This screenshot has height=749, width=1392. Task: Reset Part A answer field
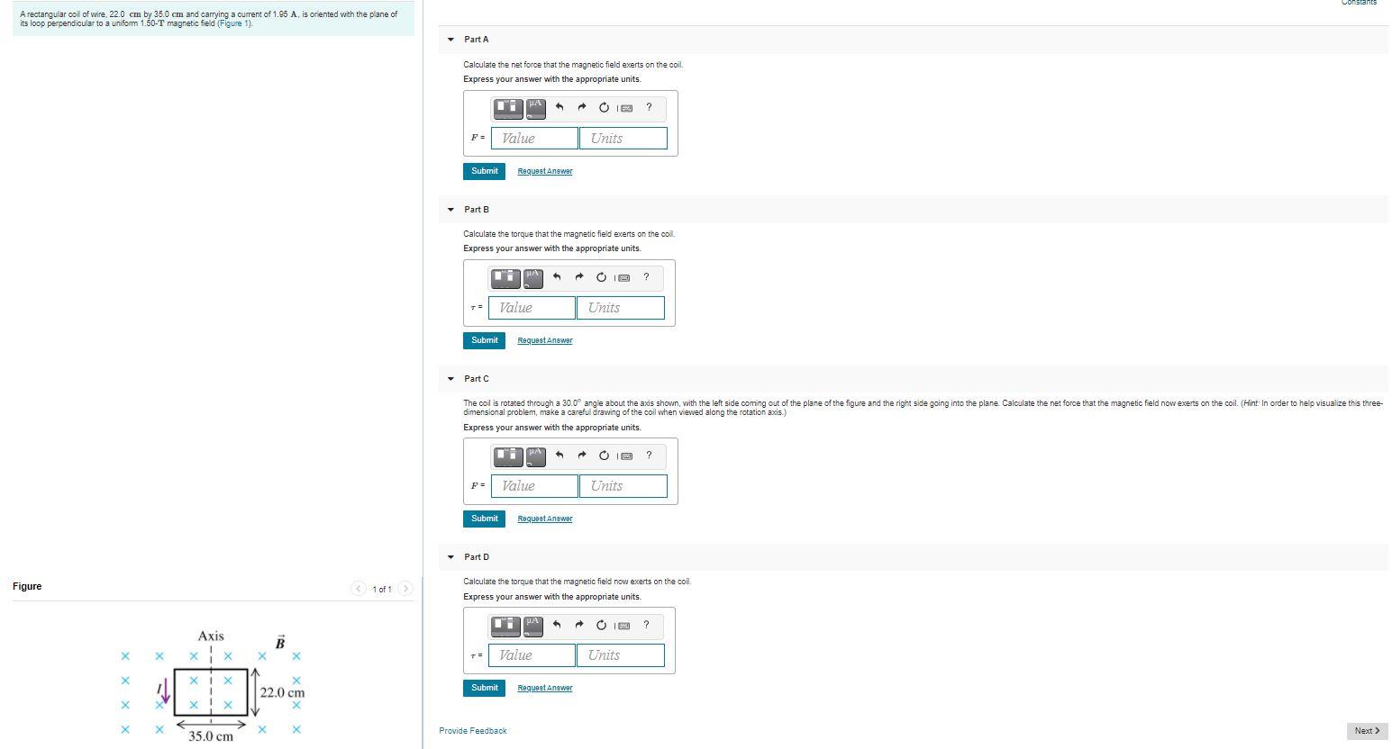tap(604, 108)
